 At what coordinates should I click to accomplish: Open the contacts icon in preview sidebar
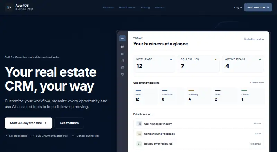(123, 54)
